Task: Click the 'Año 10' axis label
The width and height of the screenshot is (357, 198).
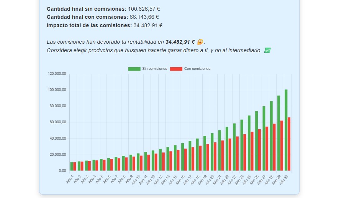Action: 136,180
